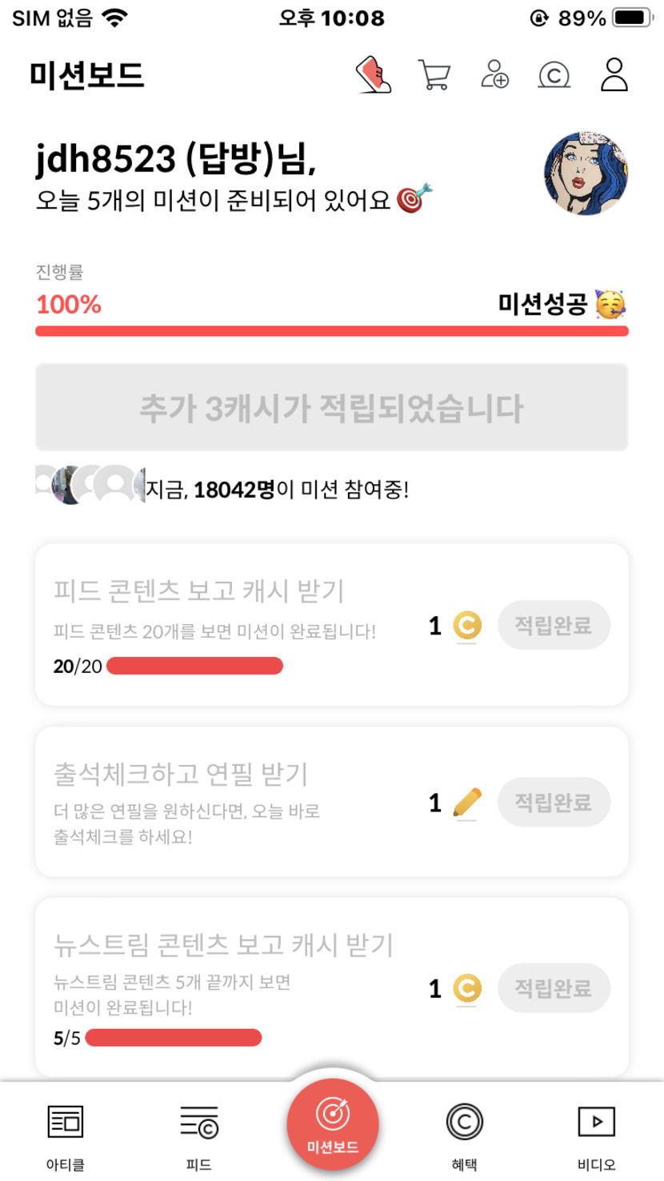Tap the 추가 3캐시가 적립되었습니다 banner button
Viewport: 664px width, 1181px height.
click(x=332, y=408)
